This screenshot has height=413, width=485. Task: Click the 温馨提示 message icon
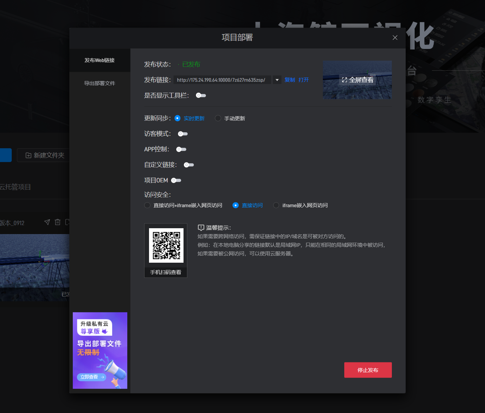201,228
